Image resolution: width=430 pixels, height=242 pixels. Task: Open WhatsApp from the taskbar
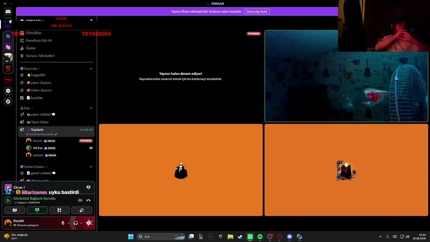(x=250, y=237)
